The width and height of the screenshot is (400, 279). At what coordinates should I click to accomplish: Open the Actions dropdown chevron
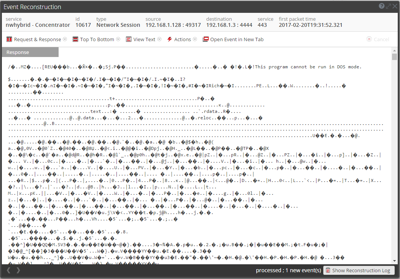click(x=195, y=39)
